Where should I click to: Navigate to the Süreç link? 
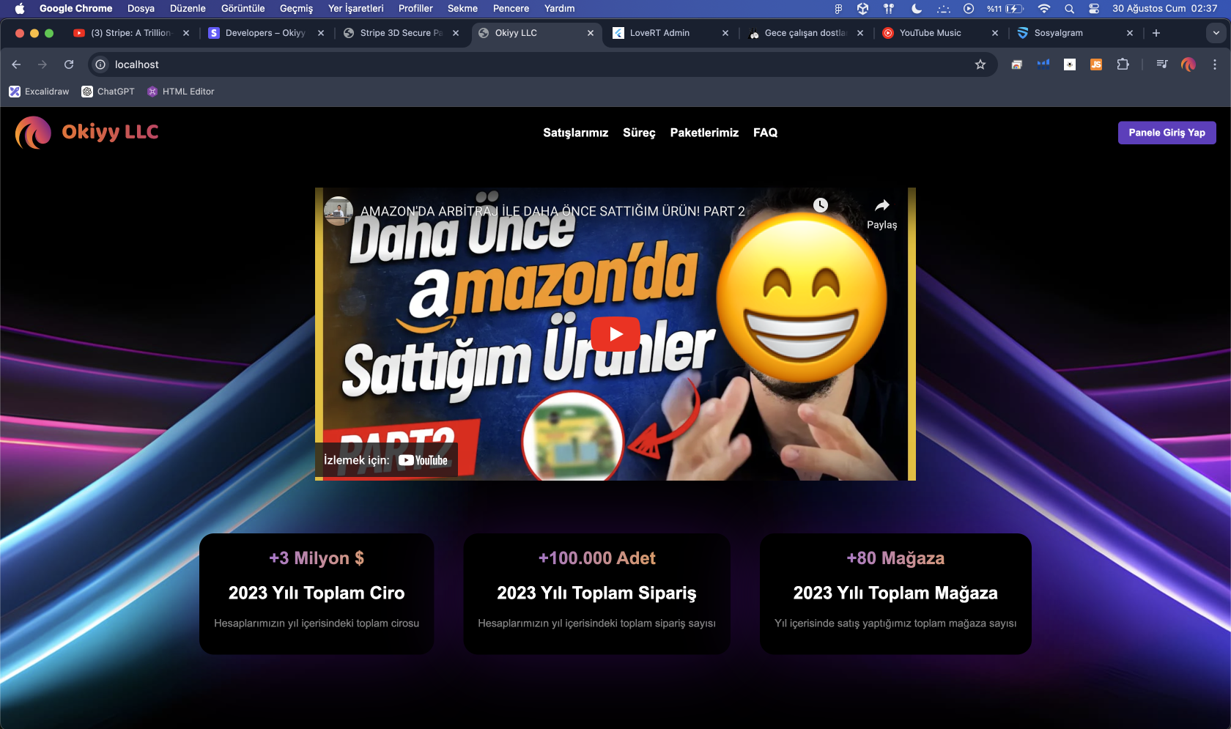[639, 133]
